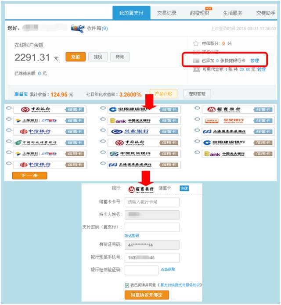Click the 提现 withdraw button
Viewport: 281px width, 305px height.
pyautogui.click(x=98, y=57)
